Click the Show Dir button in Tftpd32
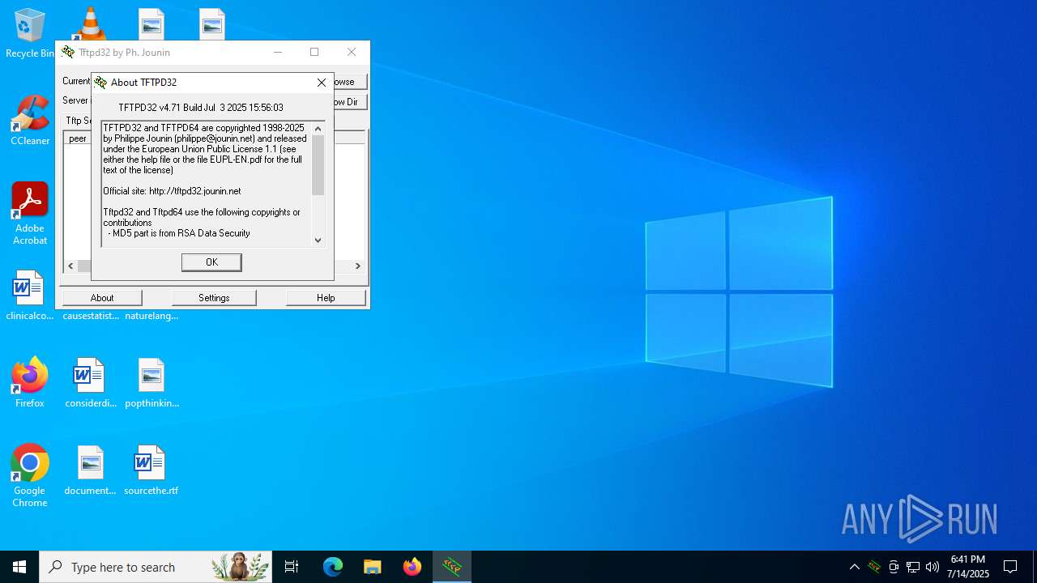 click(349, 102)
